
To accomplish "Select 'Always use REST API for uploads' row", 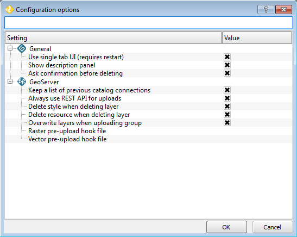I will pos(149,98).
